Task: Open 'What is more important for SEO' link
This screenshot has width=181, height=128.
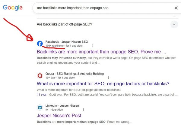Action: tap(103, 84)
